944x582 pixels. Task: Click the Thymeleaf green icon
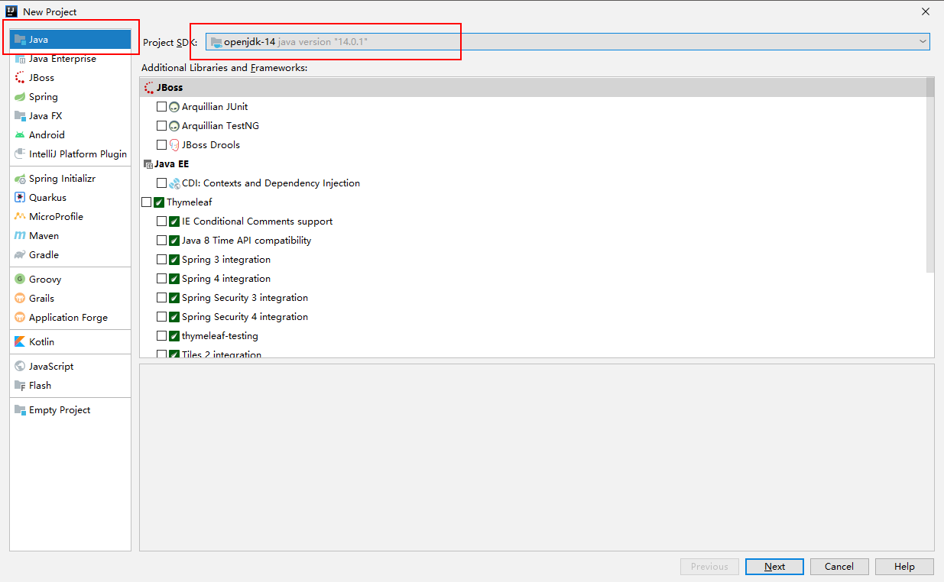point(159,202)
